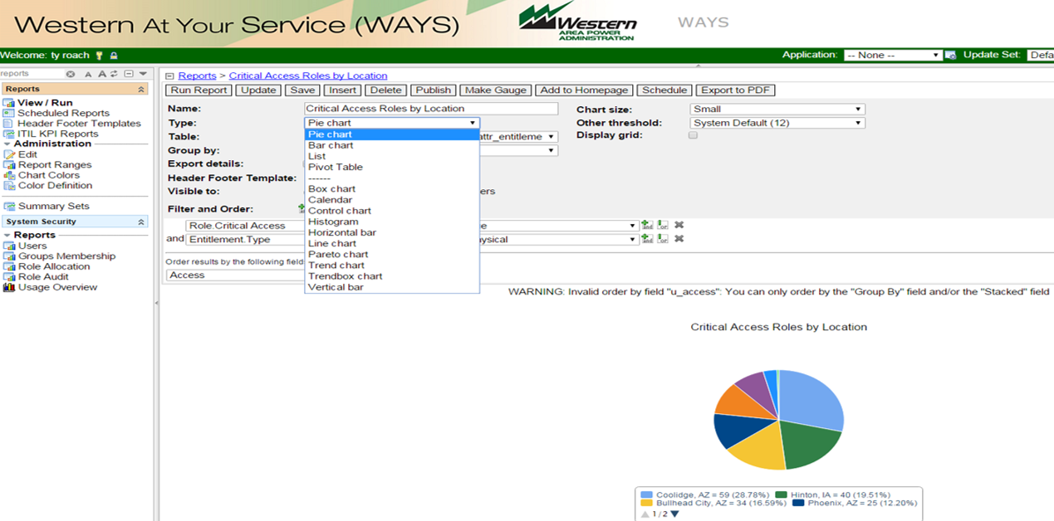
Task: Click the smaller text size A icon
Action: point(89,75)
